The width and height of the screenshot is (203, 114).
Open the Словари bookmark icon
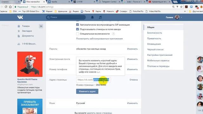[117, 11]
